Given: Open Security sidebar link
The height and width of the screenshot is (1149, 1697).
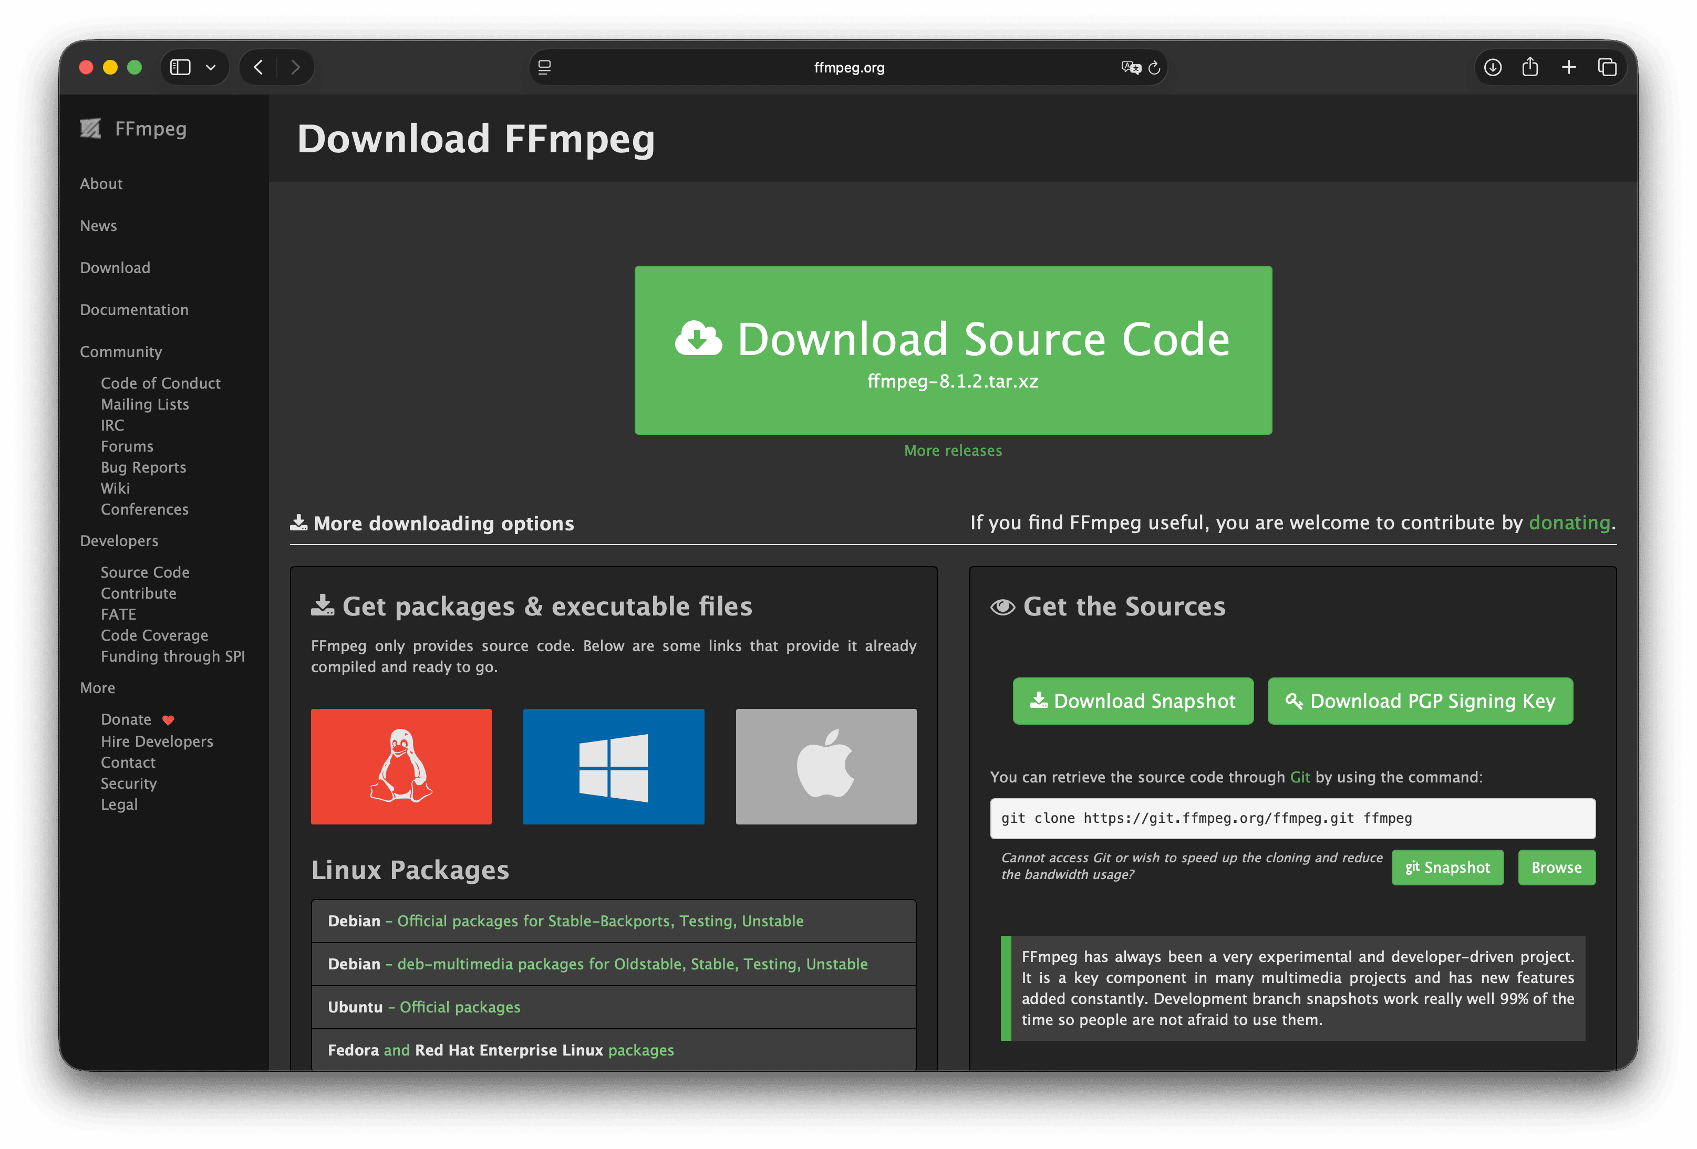Looking at the screenshot, I should tap(129, 784).
